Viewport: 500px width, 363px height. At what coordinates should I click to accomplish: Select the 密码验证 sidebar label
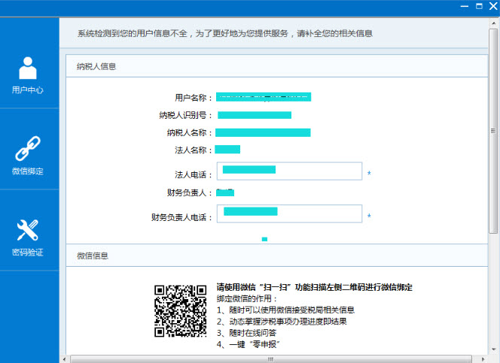coord(28,253)
